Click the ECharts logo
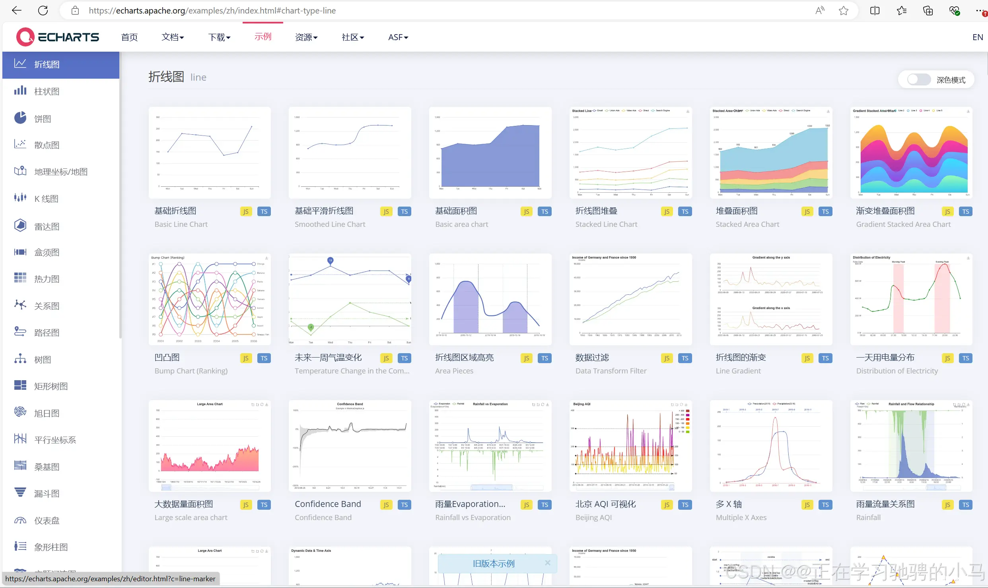Screen dimensions: 988x588 point(58,37)
